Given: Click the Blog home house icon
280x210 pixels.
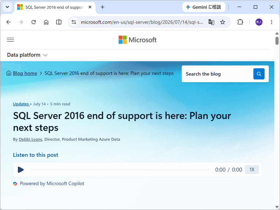Looking at the screenshot, I should [x=9, y=73].
